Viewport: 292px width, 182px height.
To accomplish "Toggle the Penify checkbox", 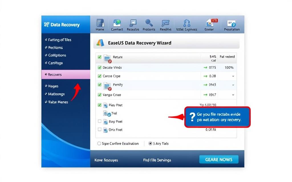I will (x=100, y=85).
